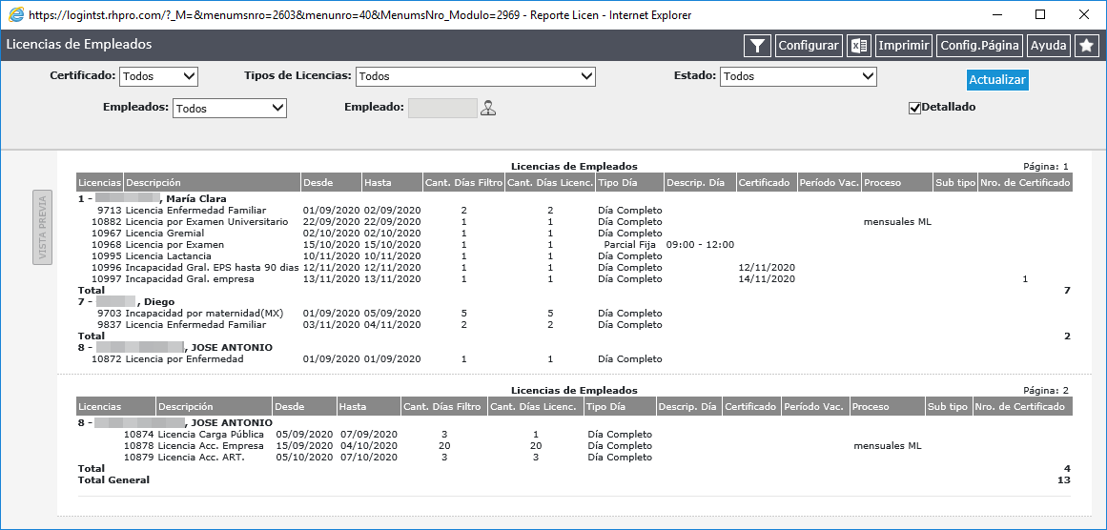Click the Vista Previa side tab

pyautogui.click(x=42, y=227)
